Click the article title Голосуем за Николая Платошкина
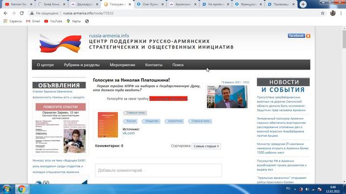 click(x=131, y=80)
